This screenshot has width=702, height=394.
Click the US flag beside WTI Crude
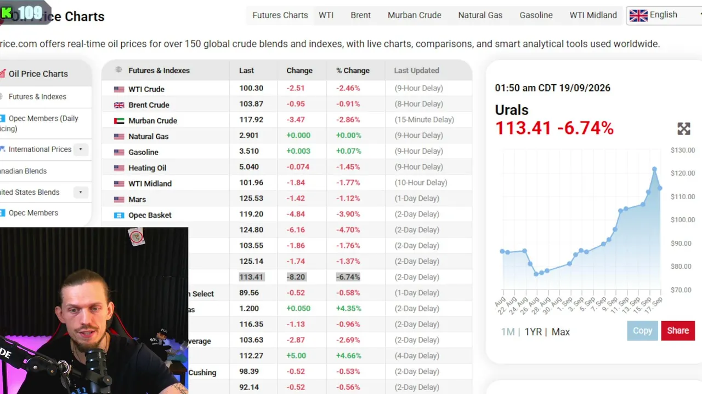click(119, 89)
